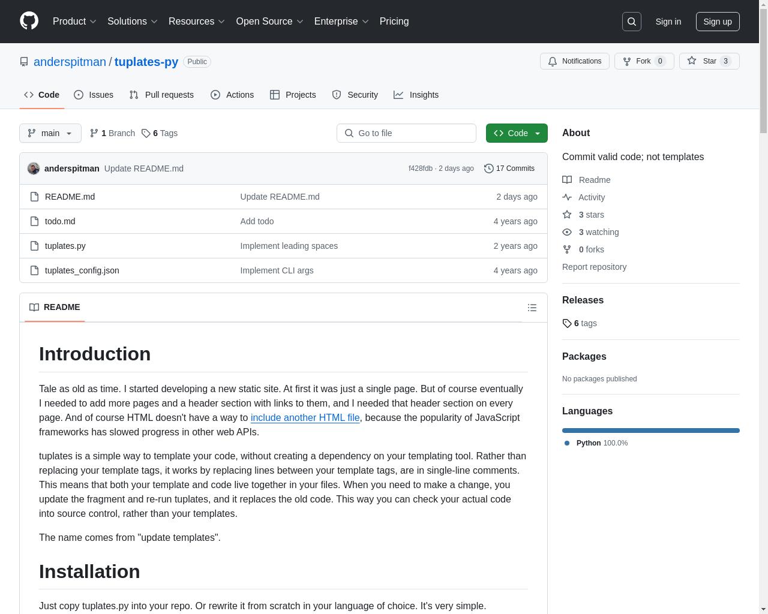Viewport: 768px width, 614px height.
Task: Open 'Add todo' commit message
Action: tap(257, 221)
